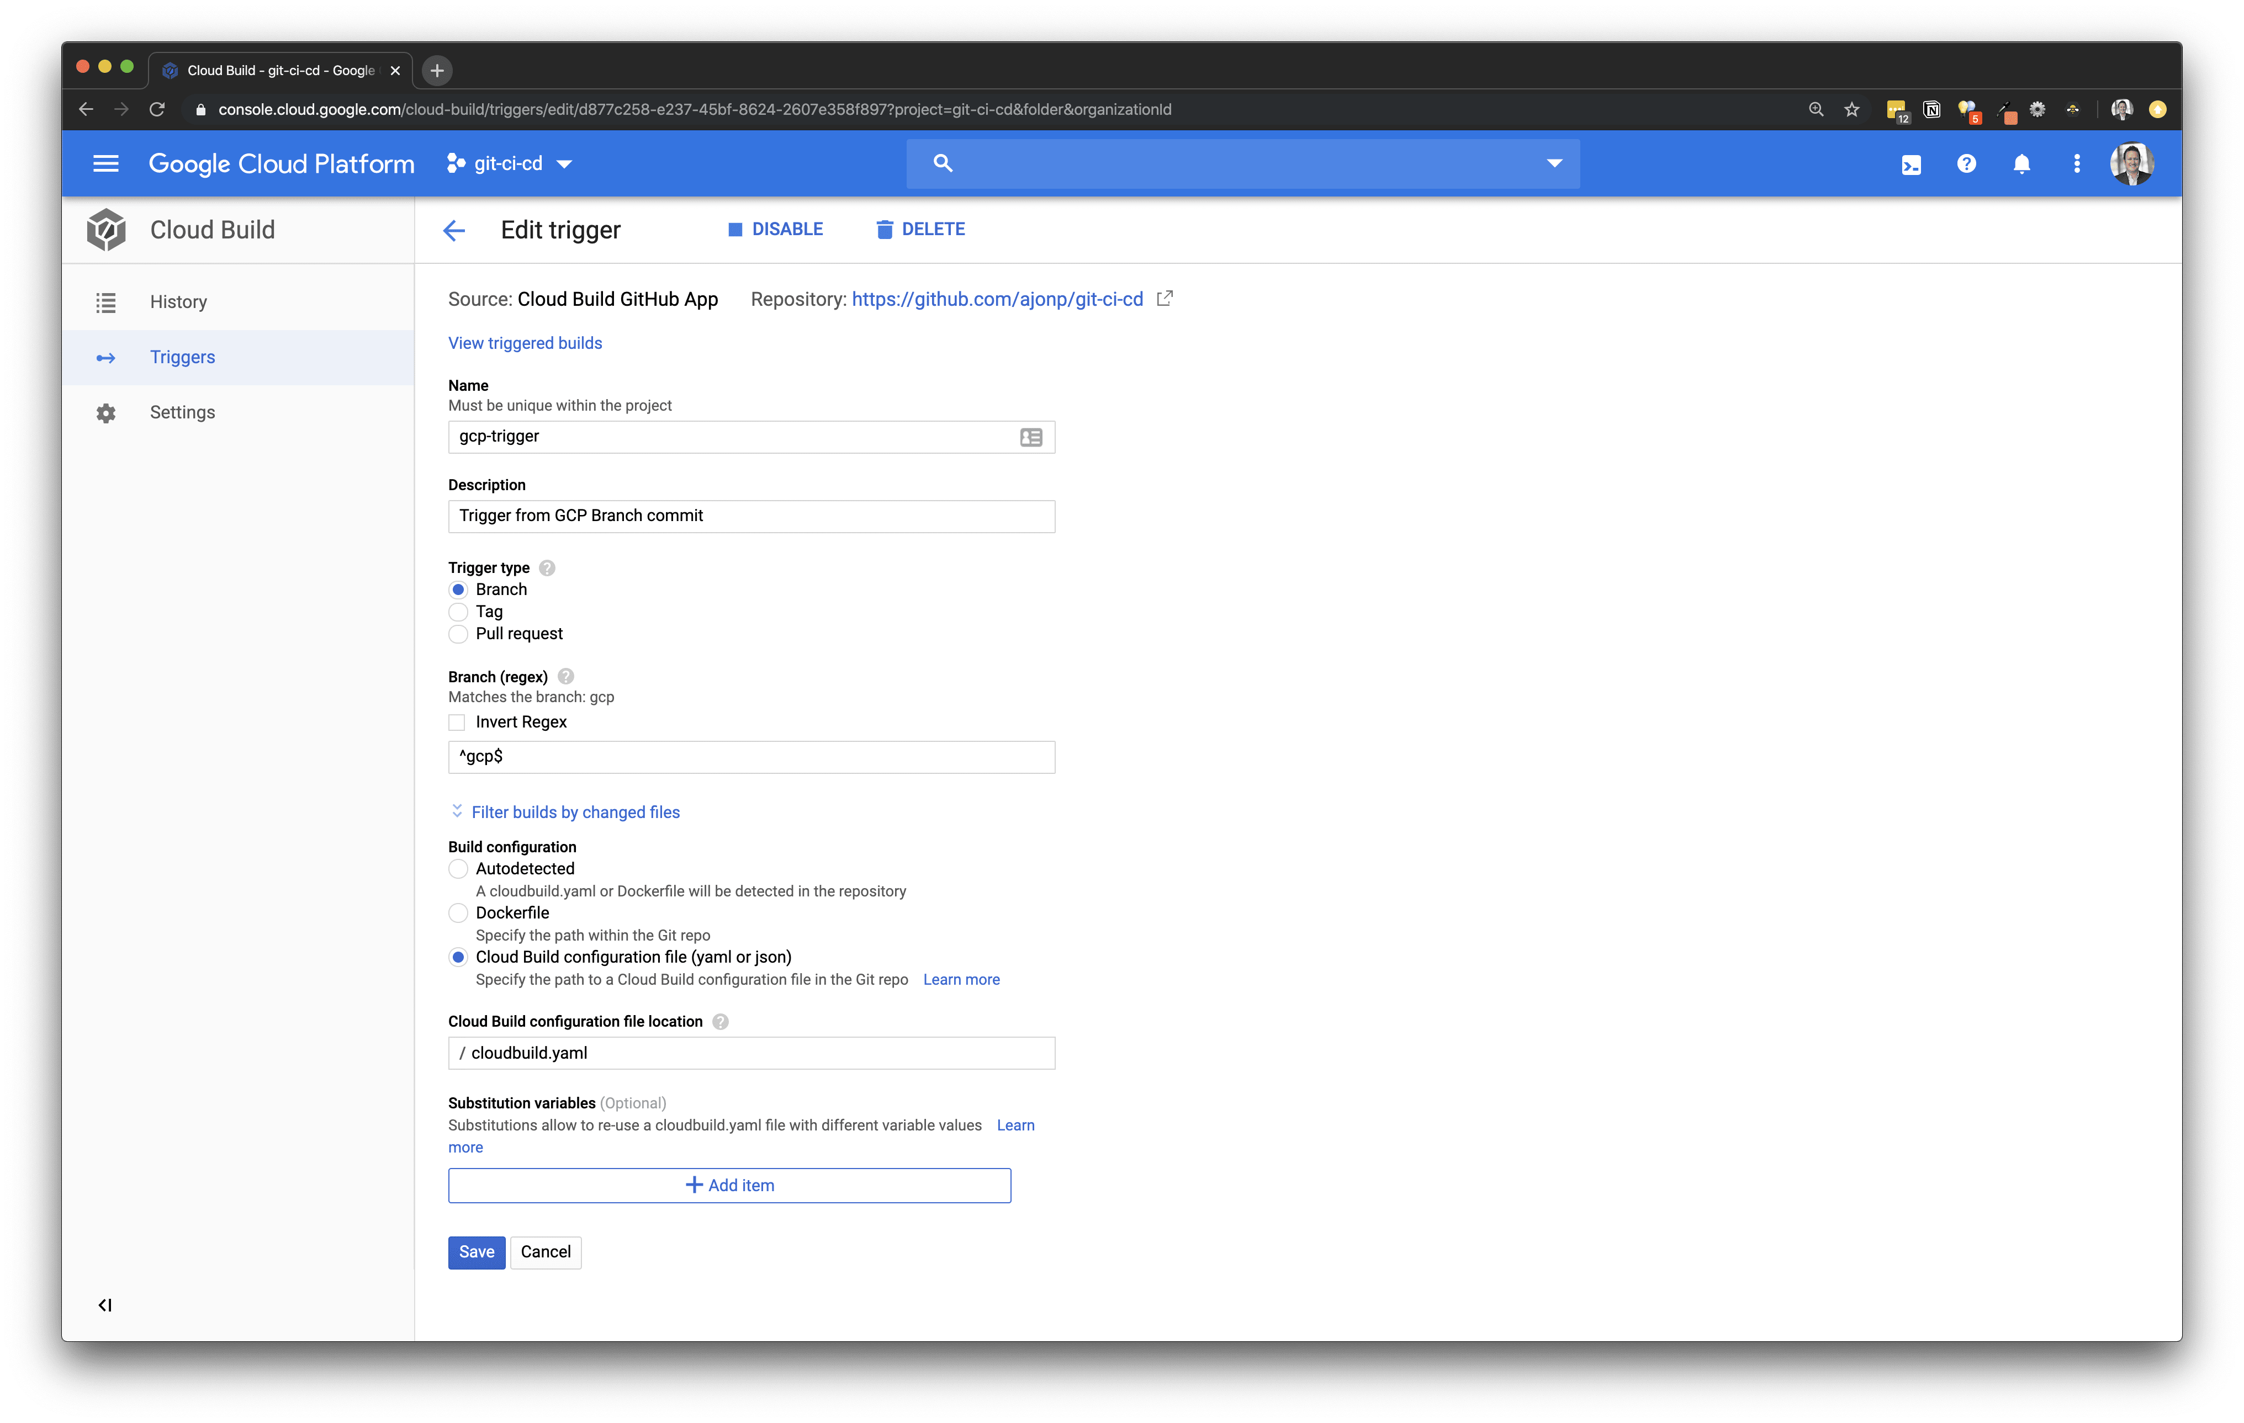Viewport: 2244px width, 1423px height.
Task: Choose Cloud Build configuration file option
Action: pyautogui.click(x=458, y=957)
